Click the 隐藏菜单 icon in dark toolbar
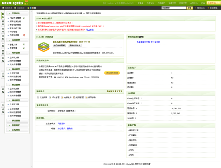The image size is (221, 168). pyautogui.click(x=3, y=8)
